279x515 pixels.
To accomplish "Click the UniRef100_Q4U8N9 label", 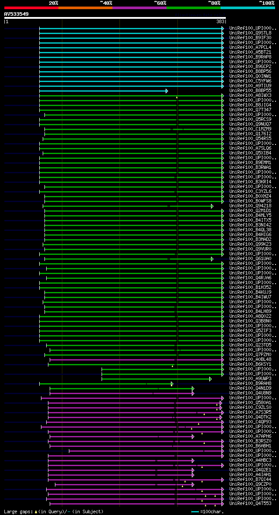I will pyautogui.click(x=250, y=393).
